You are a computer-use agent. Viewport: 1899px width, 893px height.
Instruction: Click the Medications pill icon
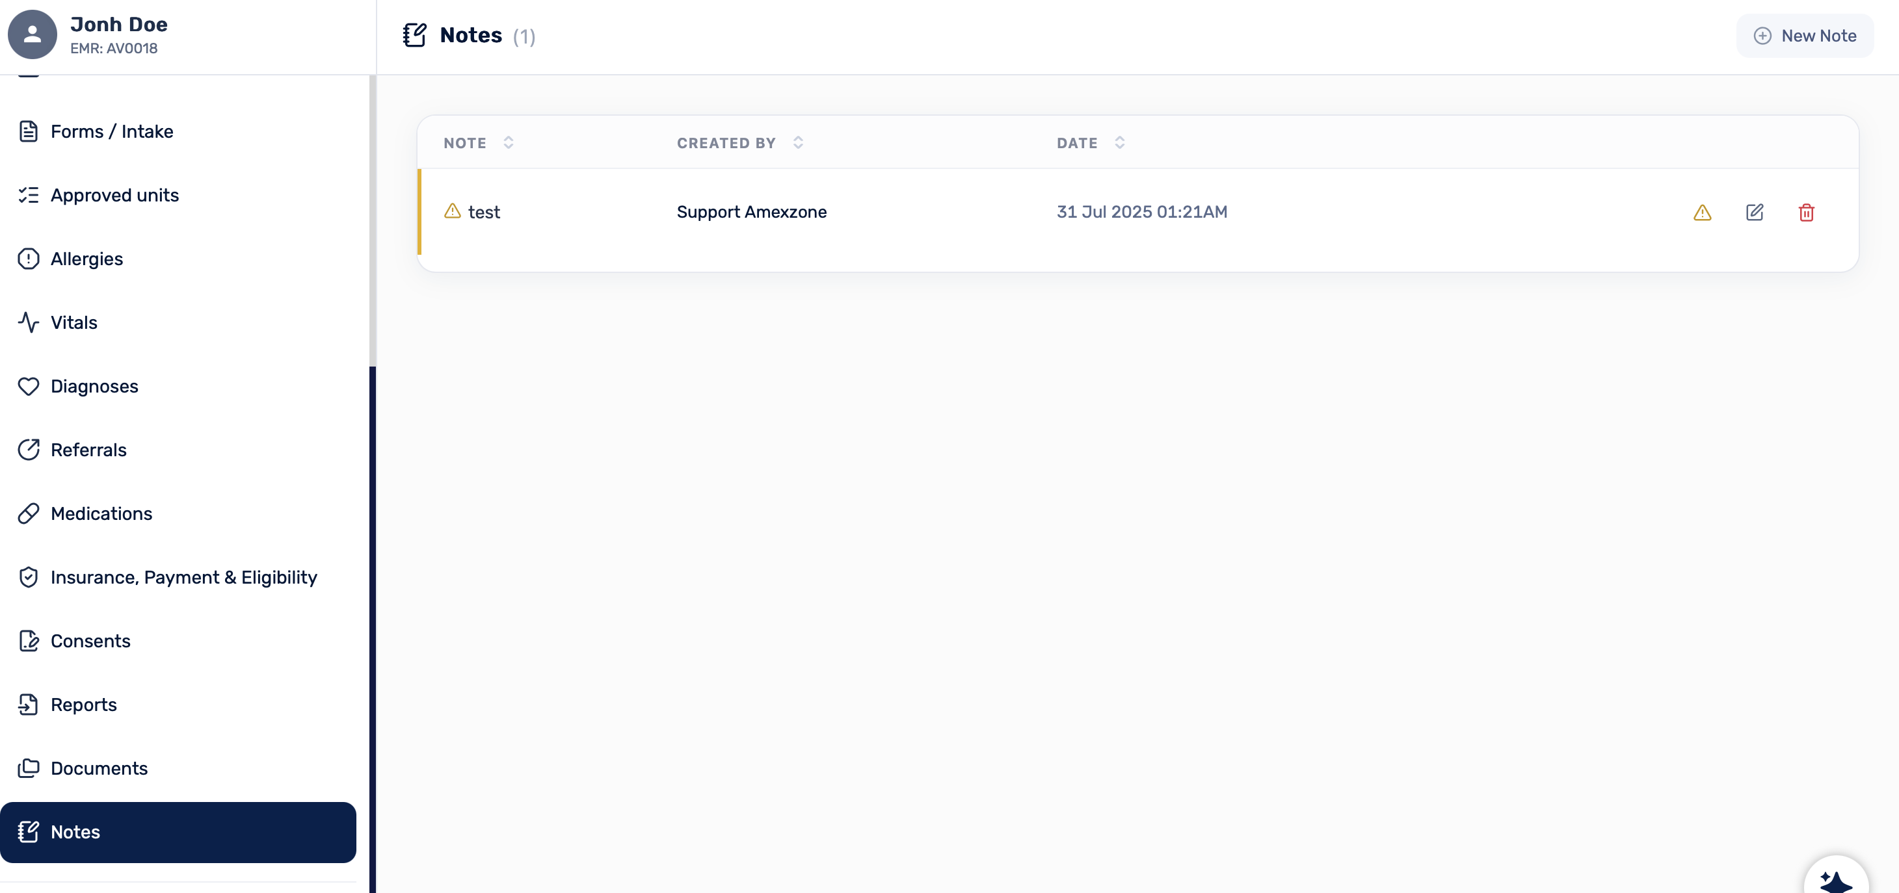(x=28, y=513)
